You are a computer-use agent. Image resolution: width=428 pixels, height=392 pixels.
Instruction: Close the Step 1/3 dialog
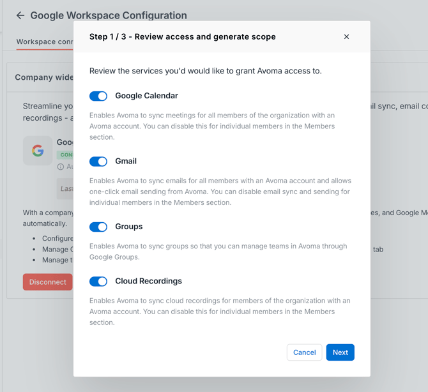click(346, 36)
